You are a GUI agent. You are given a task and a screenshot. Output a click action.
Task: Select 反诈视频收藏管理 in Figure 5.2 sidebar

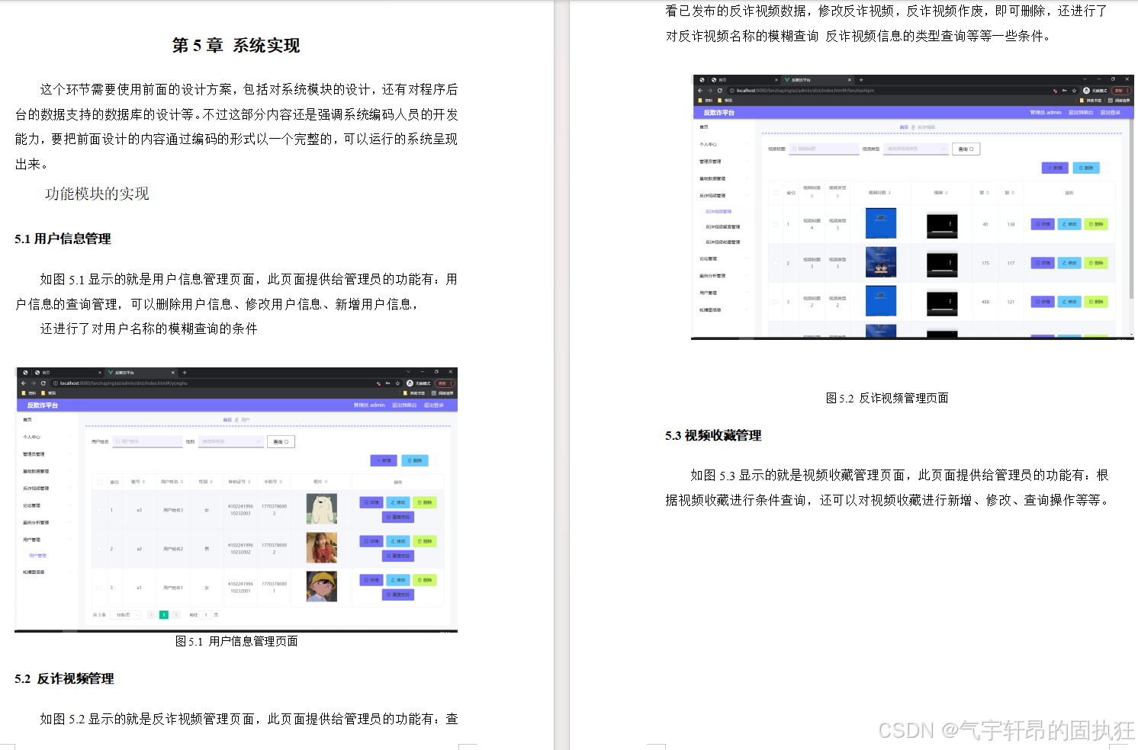(722, 242)
